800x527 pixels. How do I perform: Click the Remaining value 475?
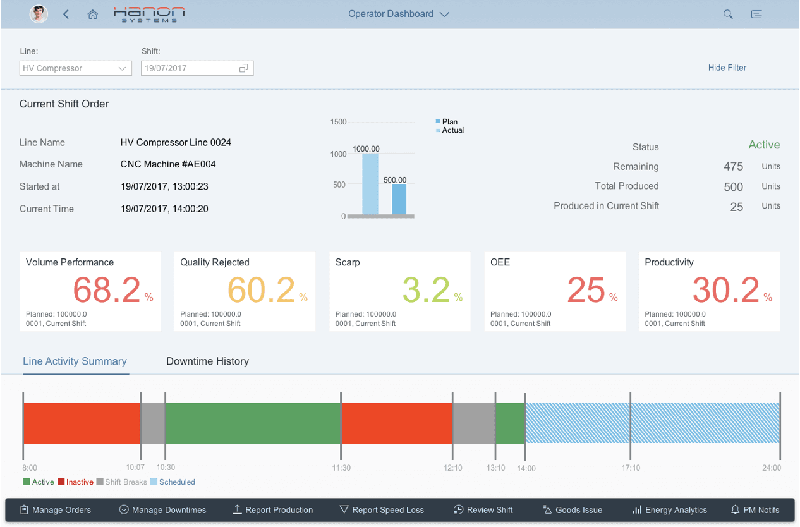pyautogui.click(x=733, y=167)
